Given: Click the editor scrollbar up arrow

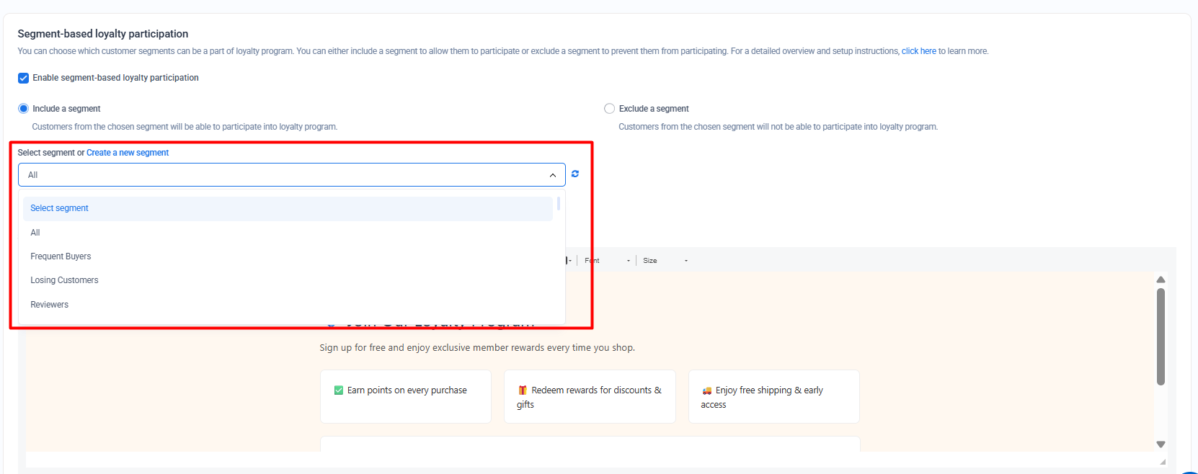Looking at the screenshot, I should tap(1161, 280).
